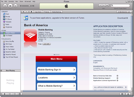This screenshot has width=134, height=97.
Task: Open All Applications by Bank of America
Action: click(x=110, y=87)
